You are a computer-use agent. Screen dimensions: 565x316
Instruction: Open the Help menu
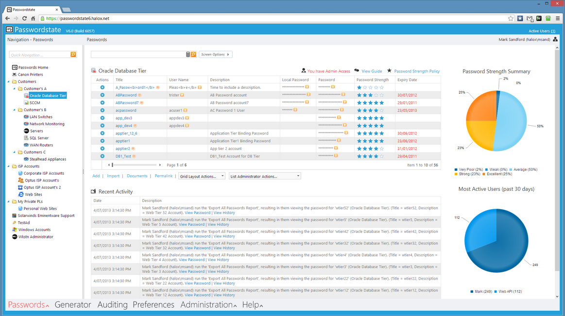[x=252, y=304]
